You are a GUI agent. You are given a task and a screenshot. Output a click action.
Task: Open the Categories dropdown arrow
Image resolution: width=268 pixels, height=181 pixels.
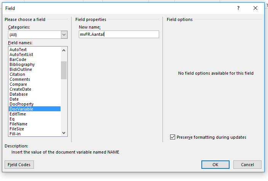(64, 35)
